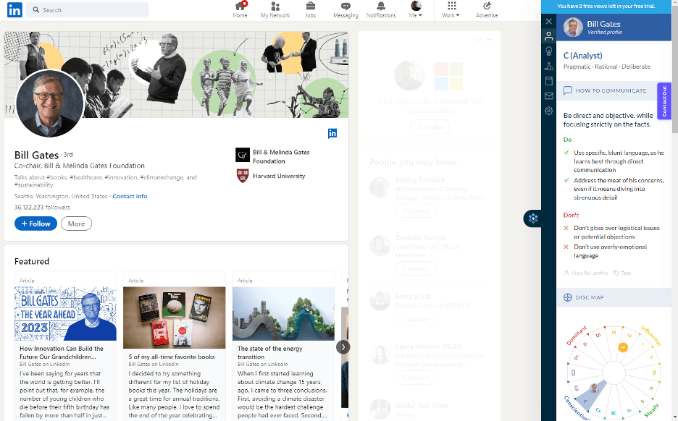Open the Me dropdown in top navigation
Viewport: 678px width, 421px height.
point(415,10)
